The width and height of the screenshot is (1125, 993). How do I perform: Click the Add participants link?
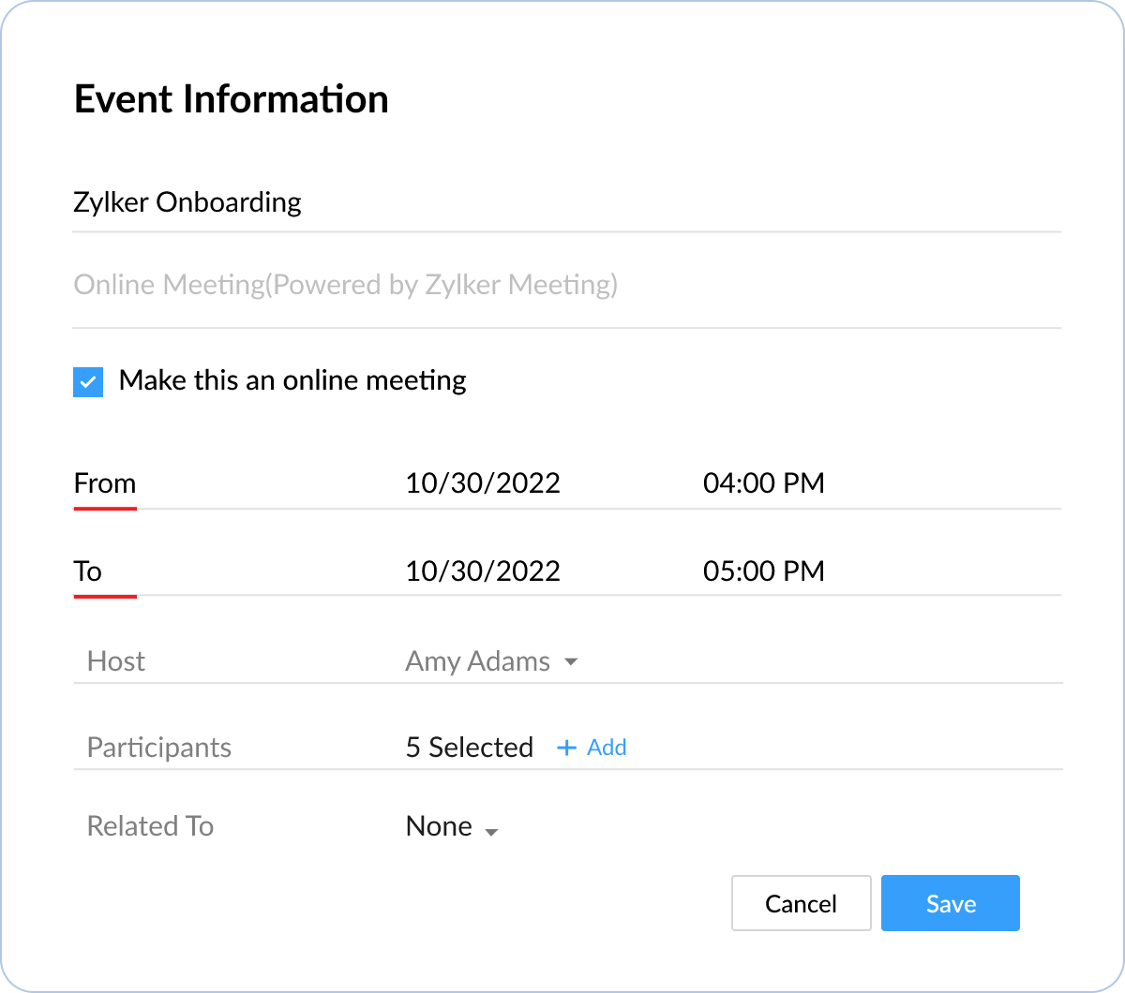click(607, 748)
